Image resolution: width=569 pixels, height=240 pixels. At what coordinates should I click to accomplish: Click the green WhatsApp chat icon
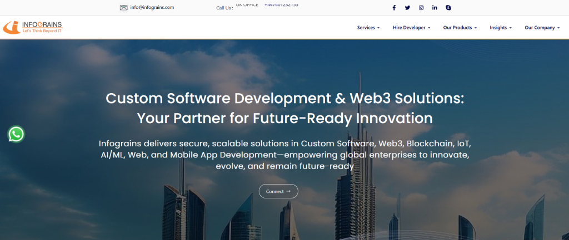pos(16,134)
